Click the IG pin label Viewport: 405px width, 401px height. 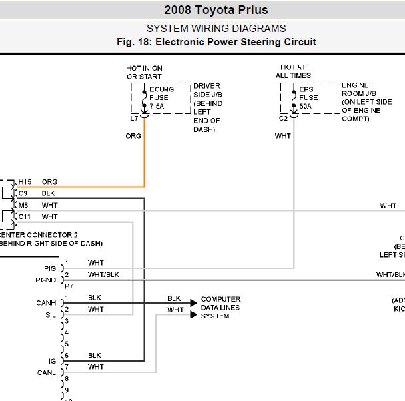tap(52, 361)
